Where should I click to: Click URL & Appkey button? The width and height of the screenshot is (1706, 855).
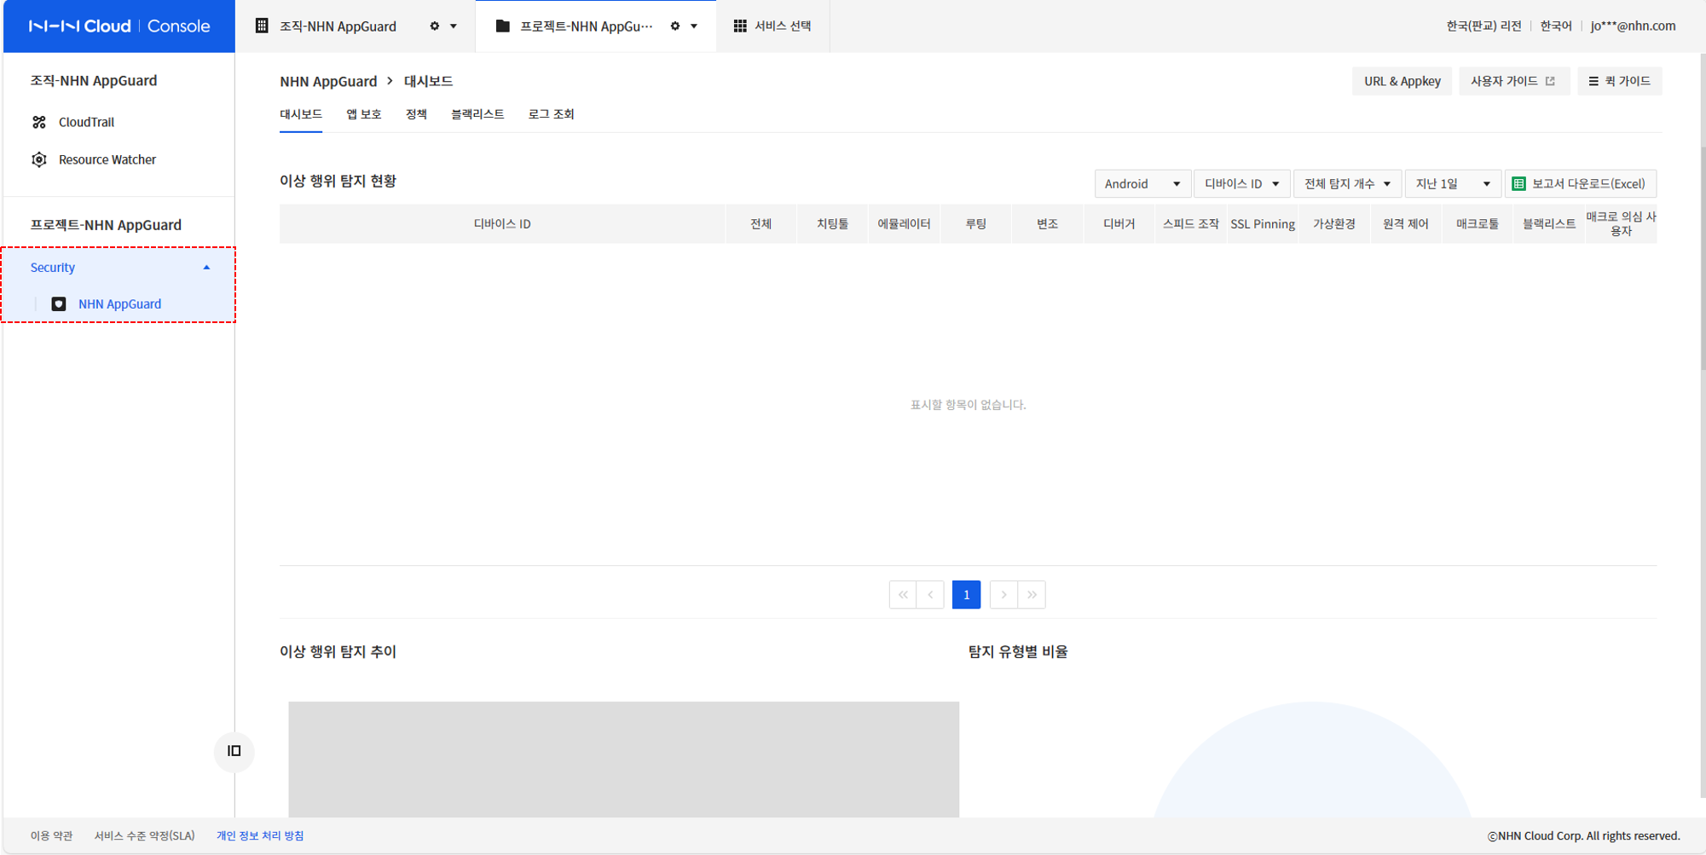[1402, 81]
